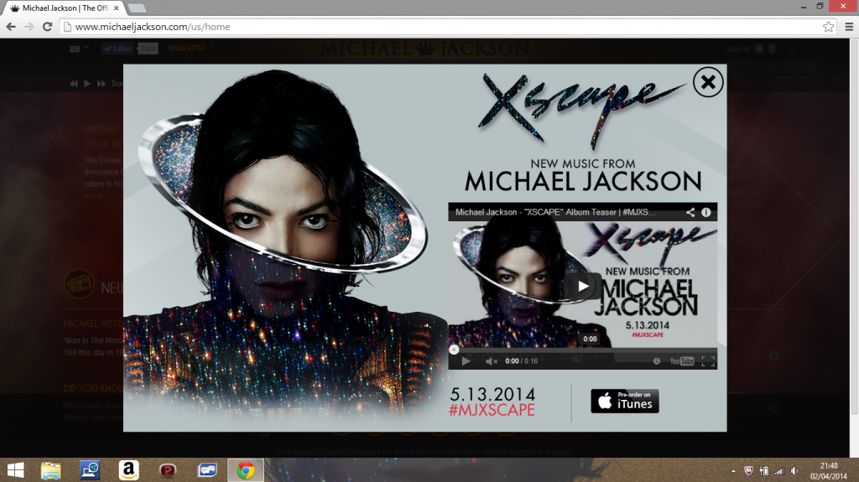The height and width of the screenshot is (482, 859).
Task: Select the Michael Jackson browser tab
Action: 63,8
